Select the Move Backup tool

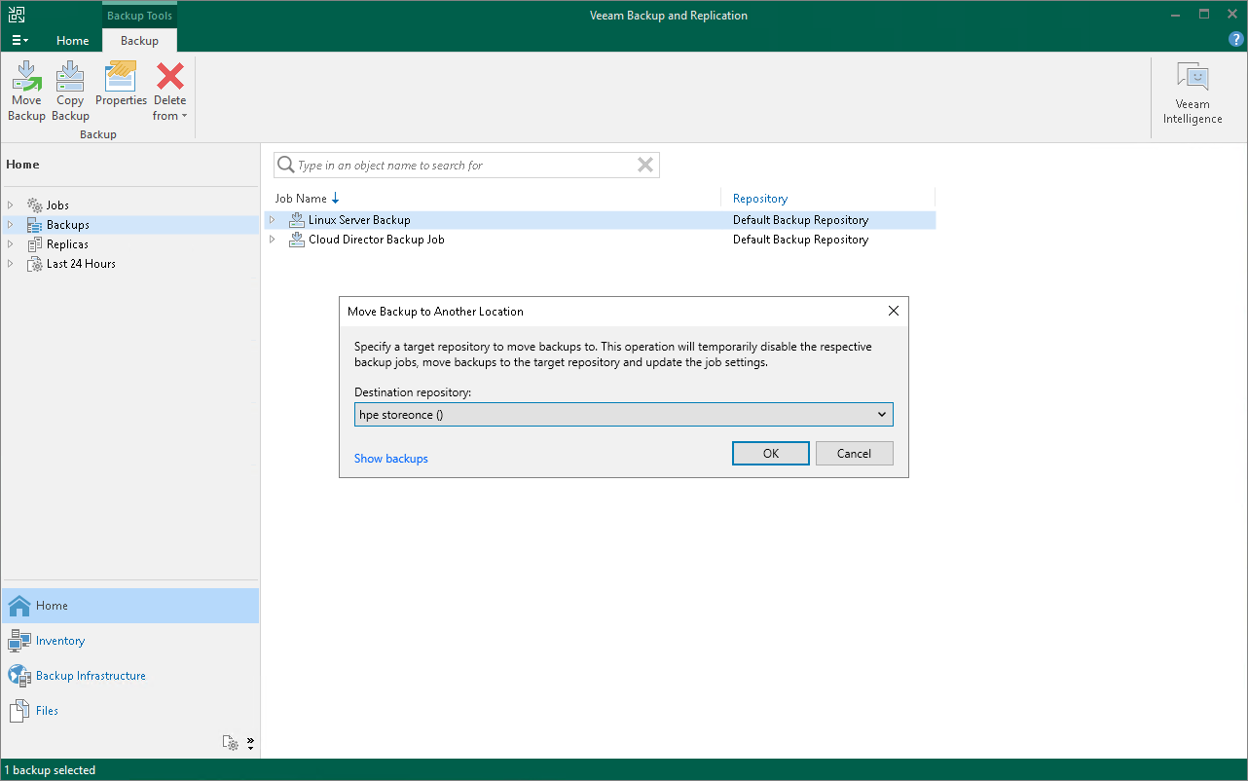click(x=26, y=88)
